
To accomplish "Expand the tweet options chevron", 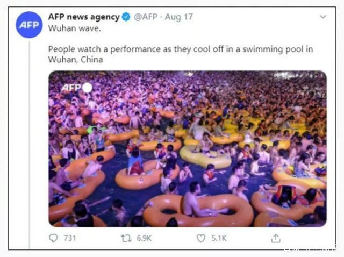I will 322,17.
